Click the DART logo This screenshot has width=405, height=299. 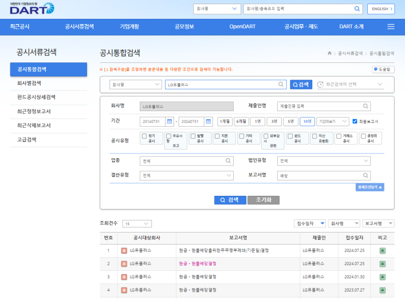click(x=32, y=8)
